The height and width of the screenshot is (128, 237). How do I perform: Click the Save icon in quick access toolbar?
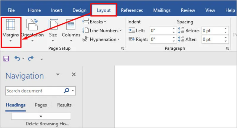(6, 59)
